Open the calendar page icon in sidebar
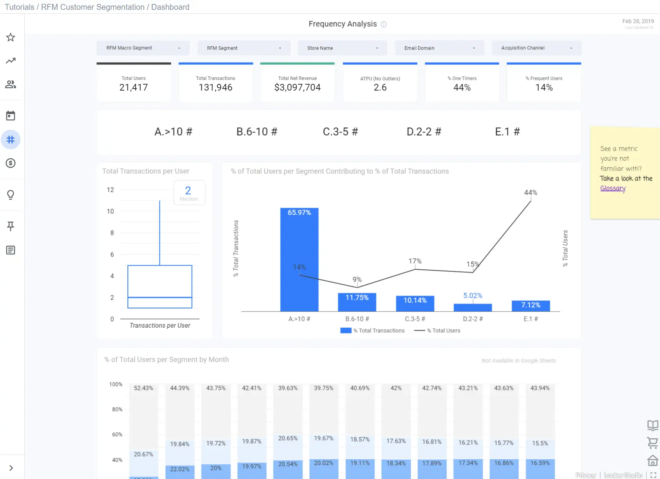Screen dimensions: 660x479 coord(11,116)
